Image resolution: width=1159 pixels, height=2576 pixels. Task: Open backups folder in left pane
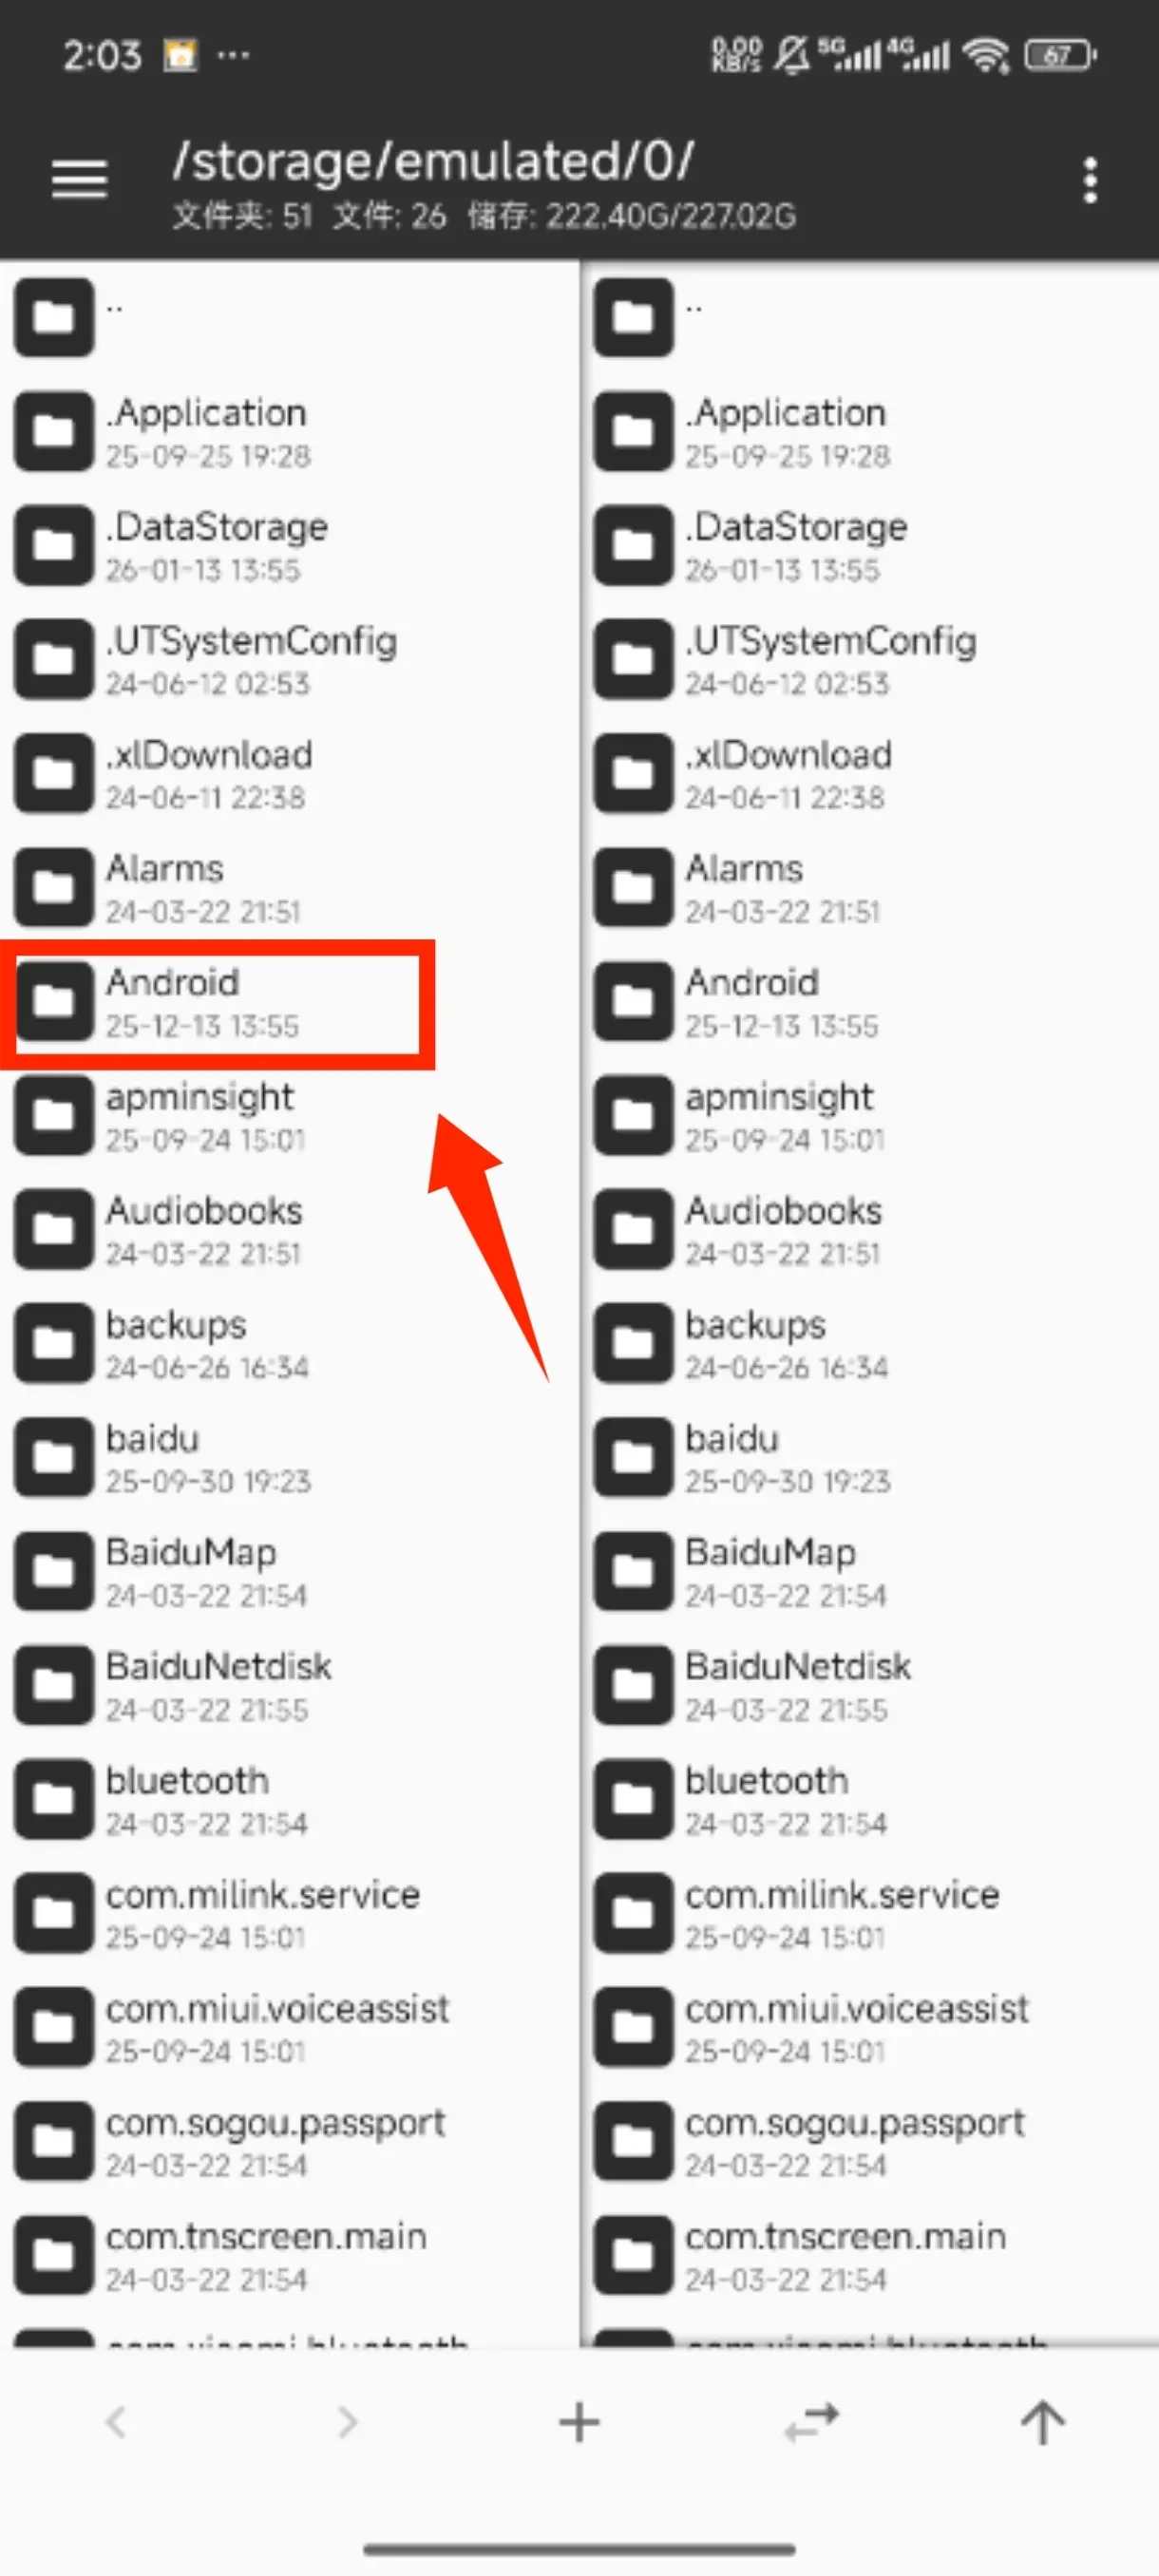click(x=290, y=1344)
